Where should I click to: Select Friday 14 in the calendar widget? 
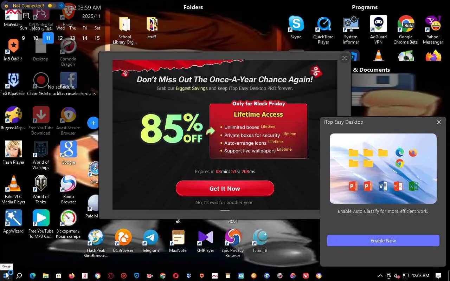85,38
